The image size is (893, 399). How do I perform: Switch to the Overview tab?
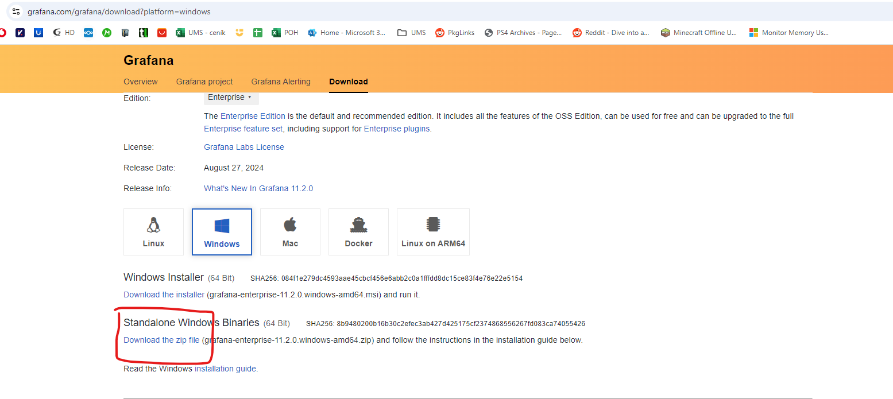coord(141,82)
